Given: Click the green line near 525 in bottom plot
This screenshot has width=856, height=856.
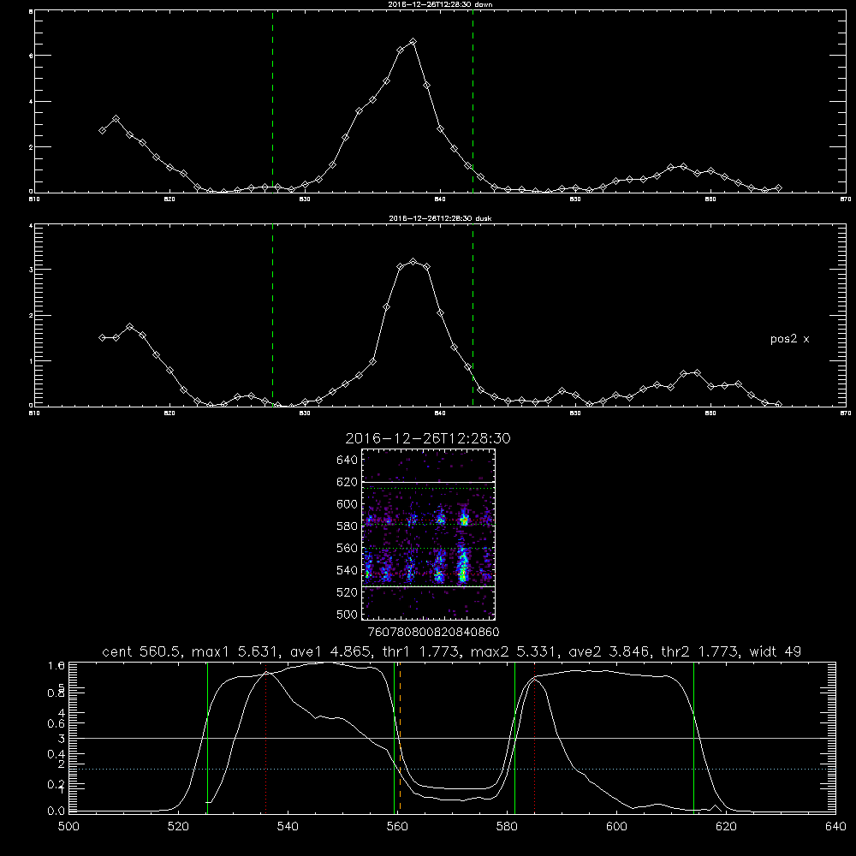Looking at the screenshot, I should tap(207, 737).
